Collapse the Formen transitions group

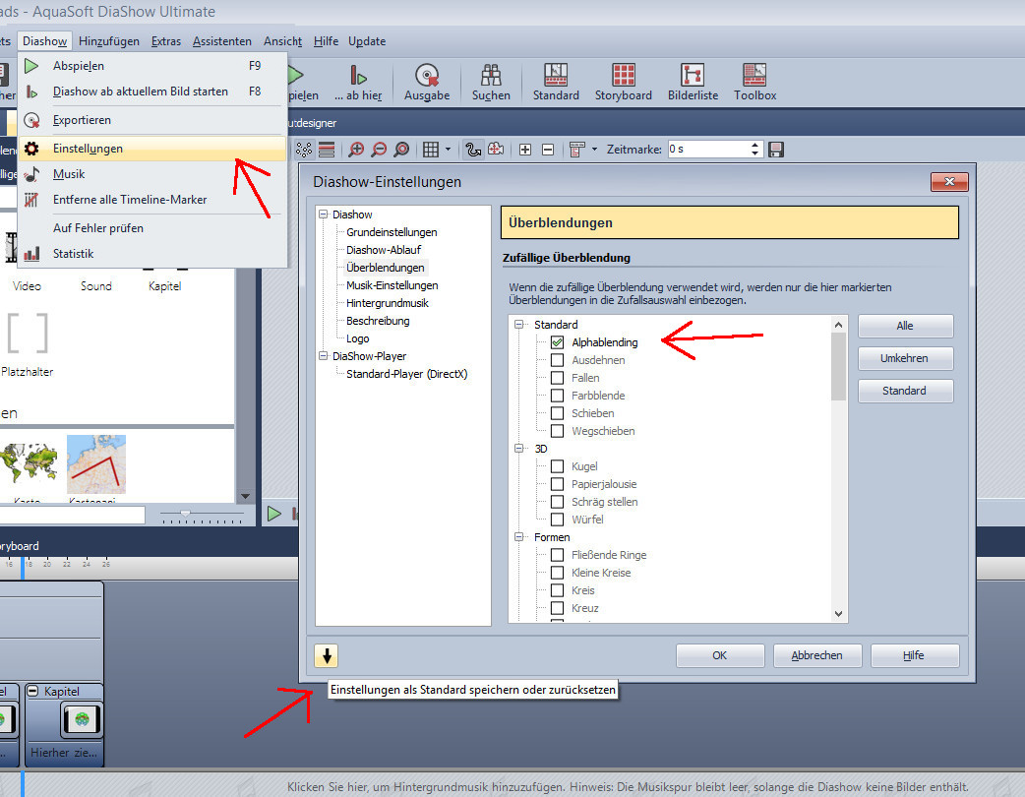pos(518,537)
